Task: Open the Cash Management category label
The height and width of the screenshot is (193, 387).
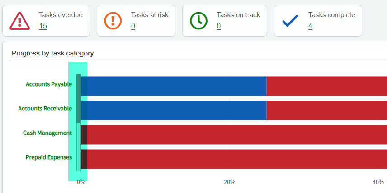Action: (x=47, y=133)
